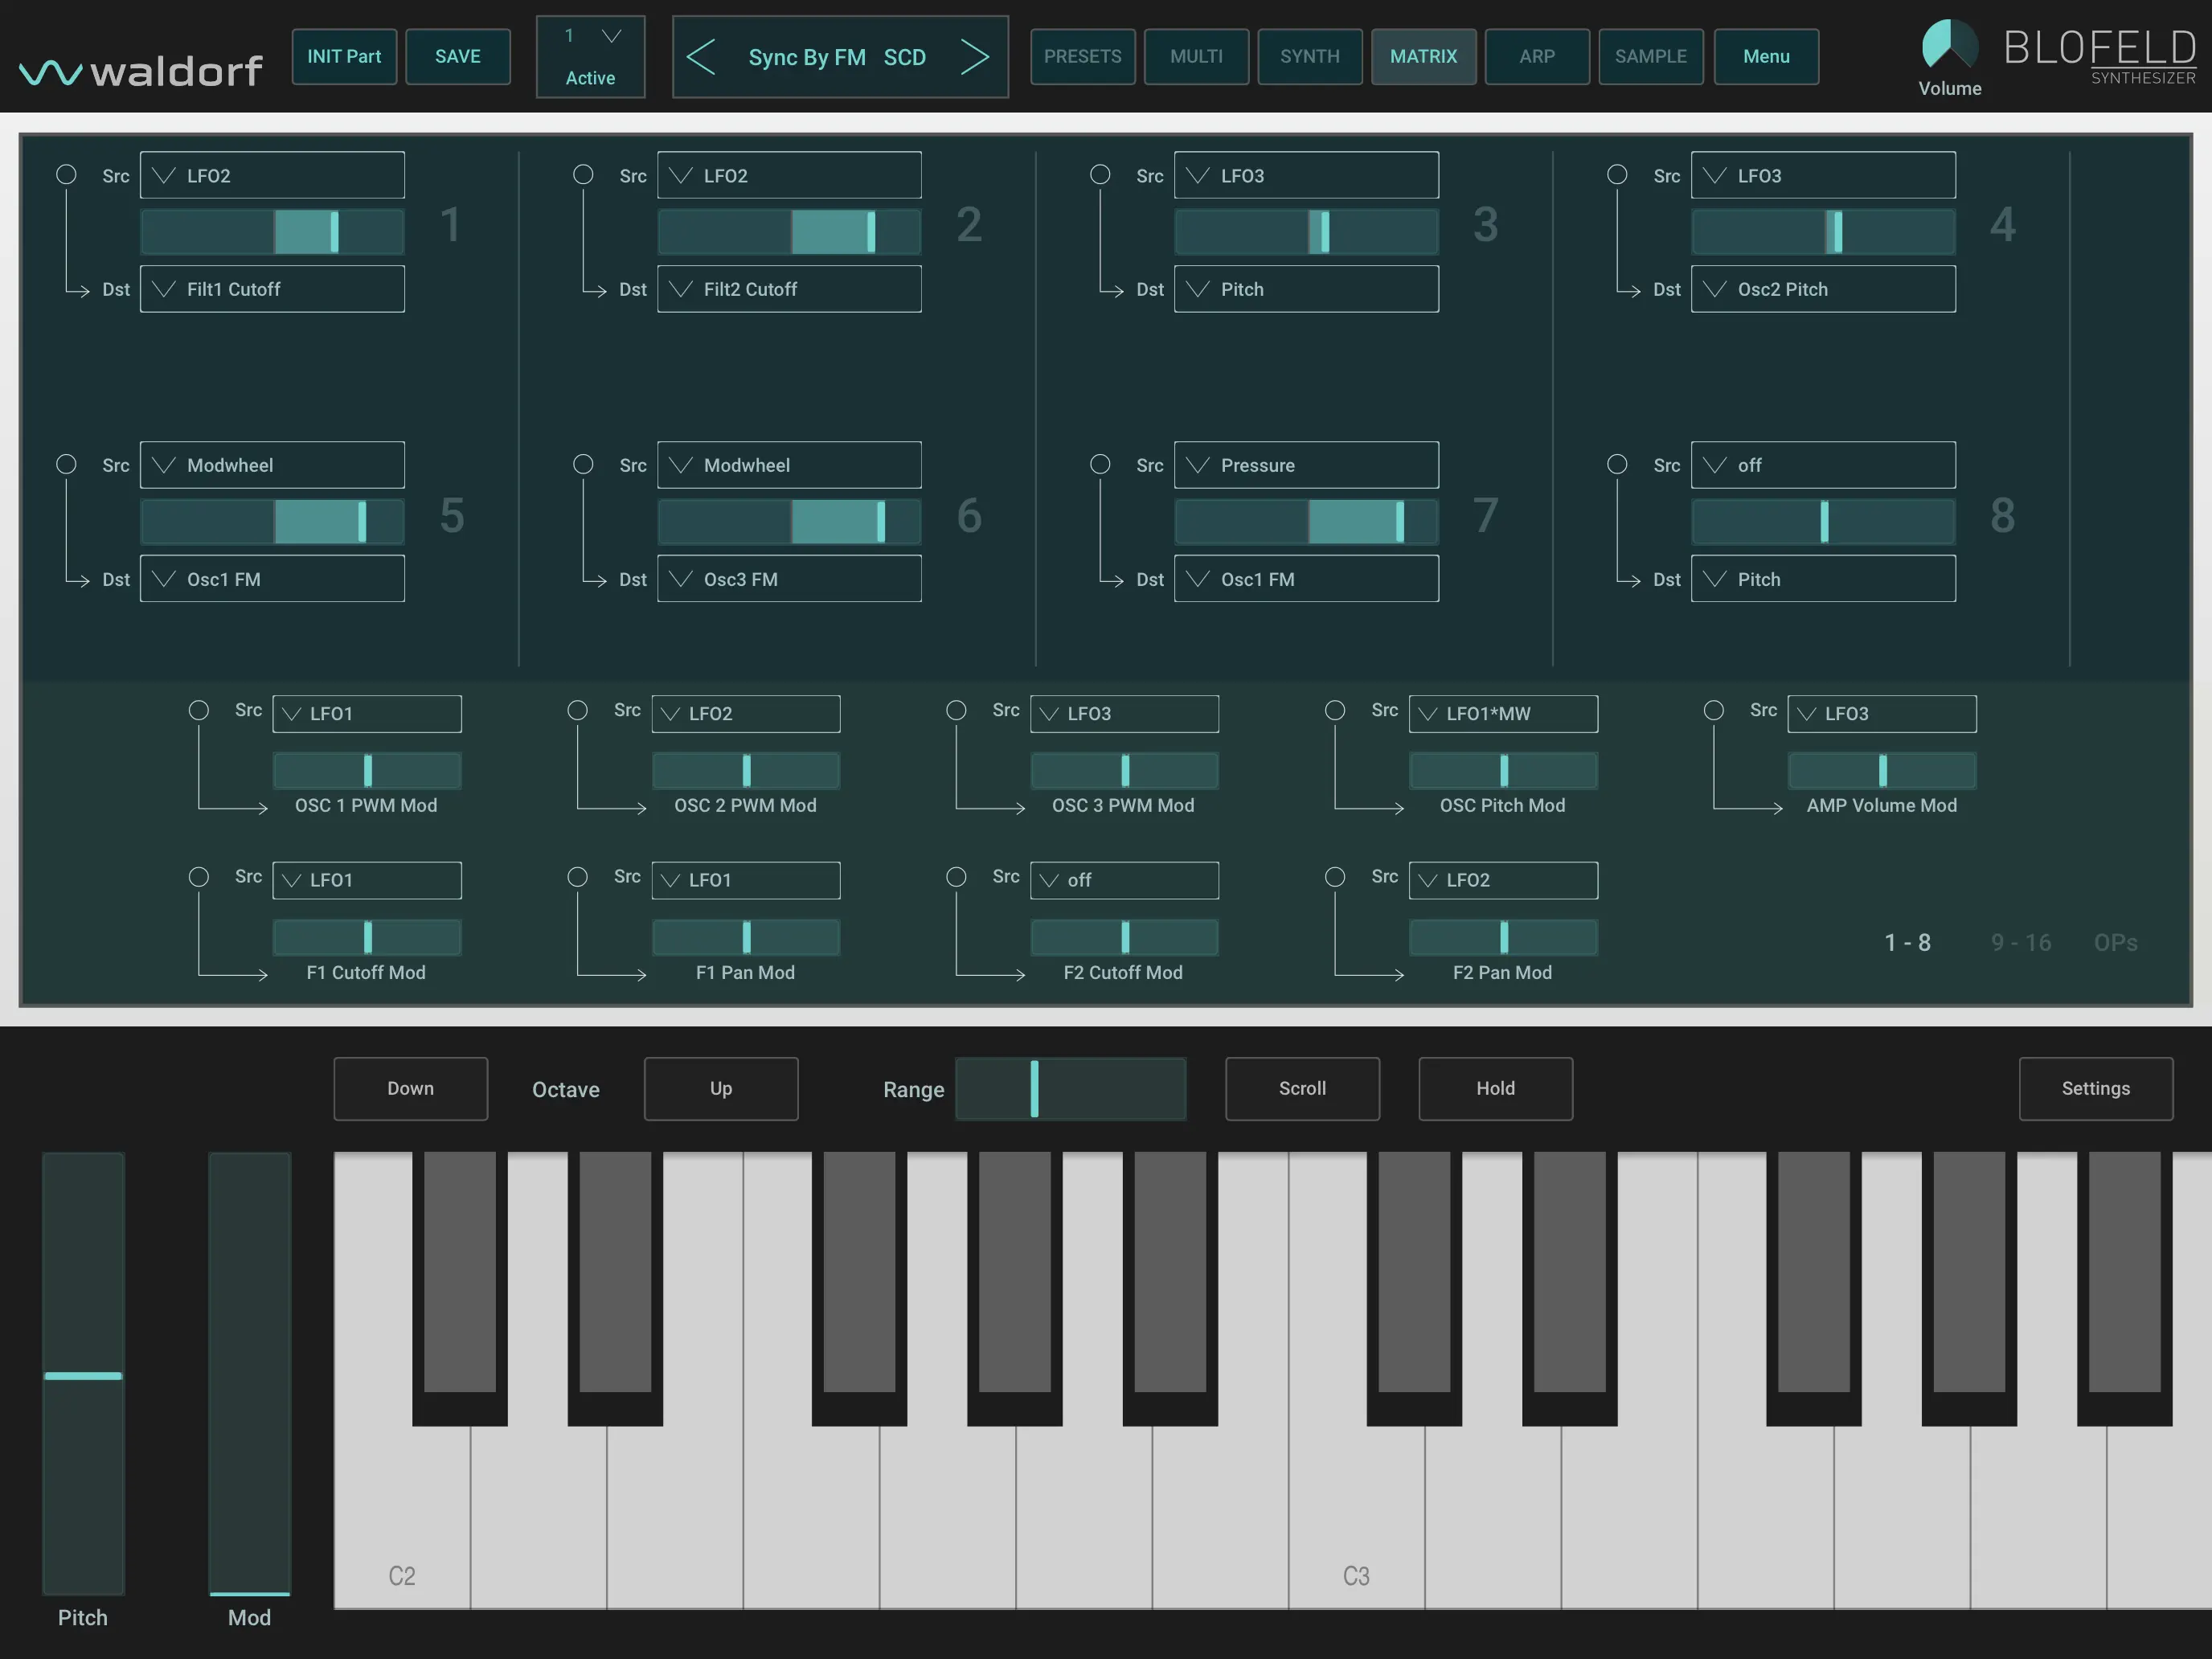Switch to the SYNTH tab
Screen dimensions: 2212x1659
coord(1309,56)
